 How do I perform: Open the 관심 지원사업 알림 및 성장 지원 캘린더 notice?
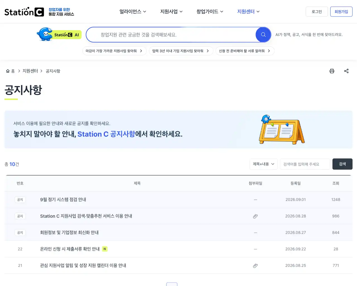tap(83, 266)
